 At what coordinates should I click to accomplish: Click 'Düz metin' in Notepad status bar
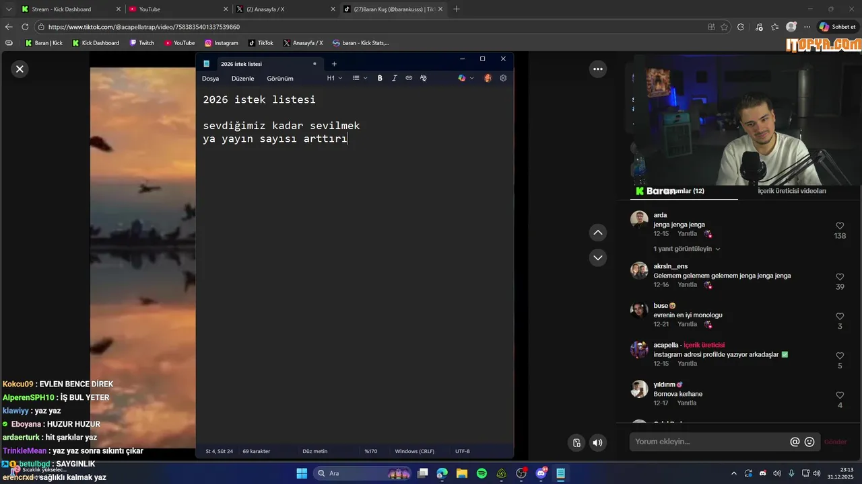pos(315,451)
